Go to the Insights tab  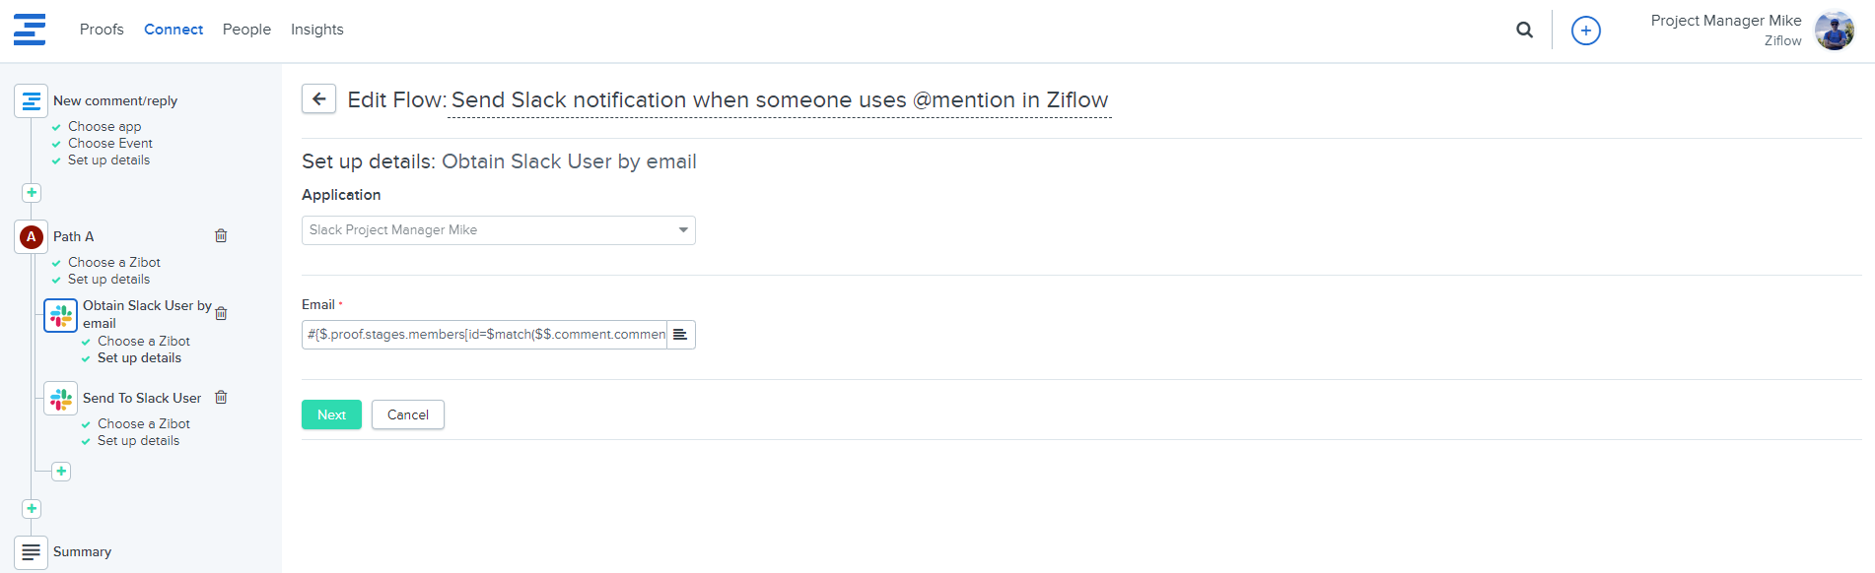click(316, 30)
